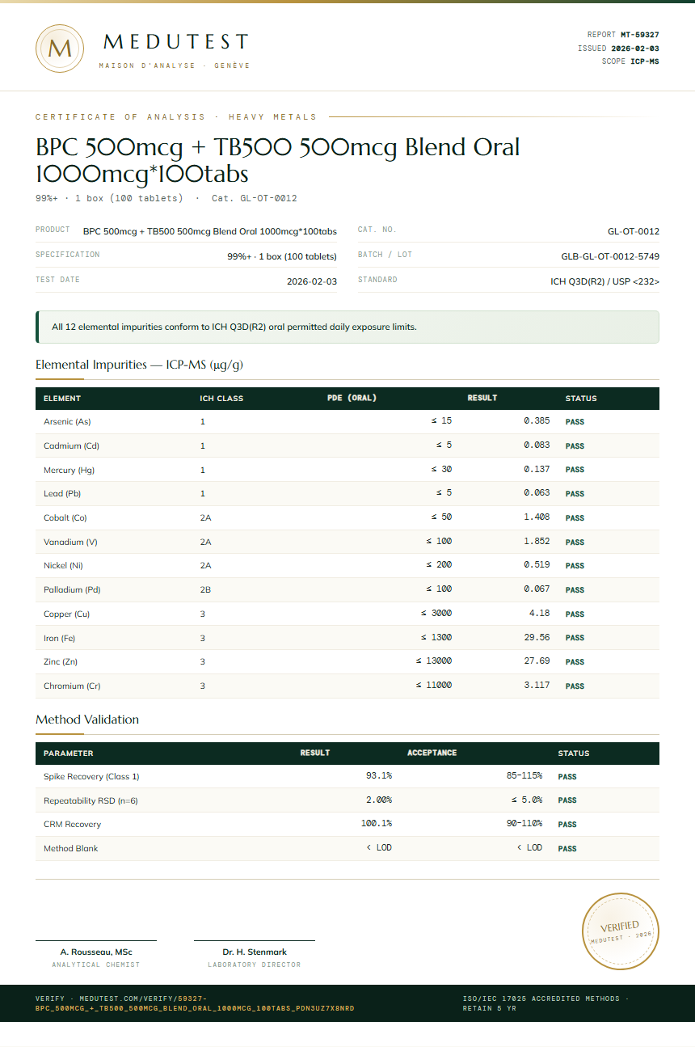Click the Method Blank row label
Image resolution: width=695 pixels, height=1047 pixels.
(x=71, y=848)
